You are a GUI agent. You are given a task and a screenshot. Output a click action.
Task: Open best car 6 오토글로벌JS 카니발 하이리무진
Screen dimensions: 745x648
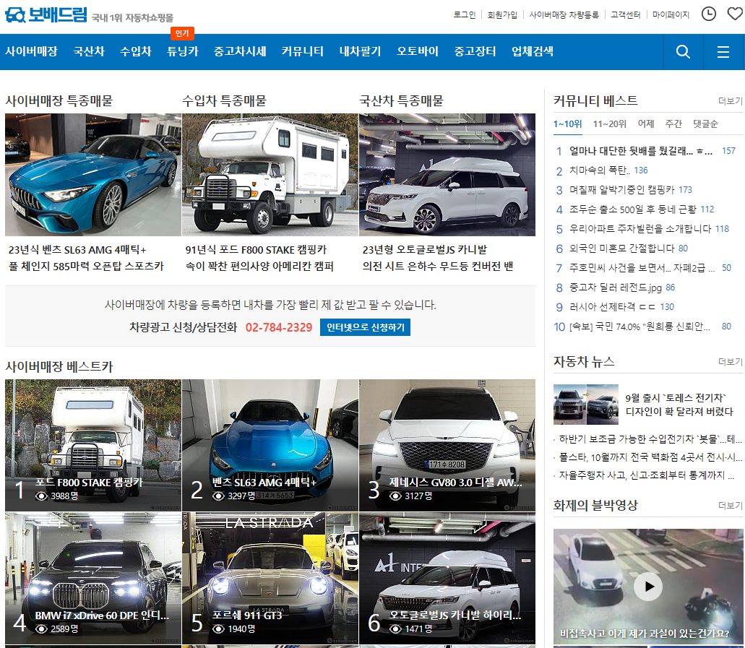447,578
